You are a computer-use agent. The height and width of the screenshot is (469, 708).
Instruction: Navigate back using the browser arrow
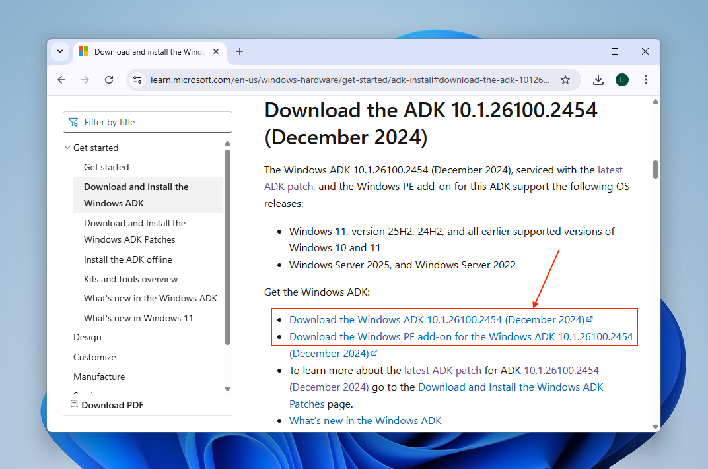click(x=61, y=79)
